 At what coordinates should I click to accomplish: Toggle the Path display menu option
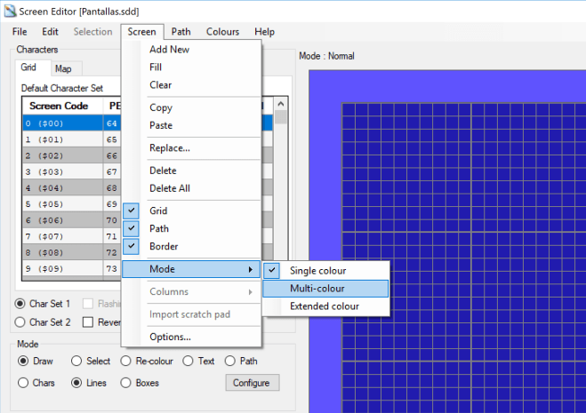point(158,229)
